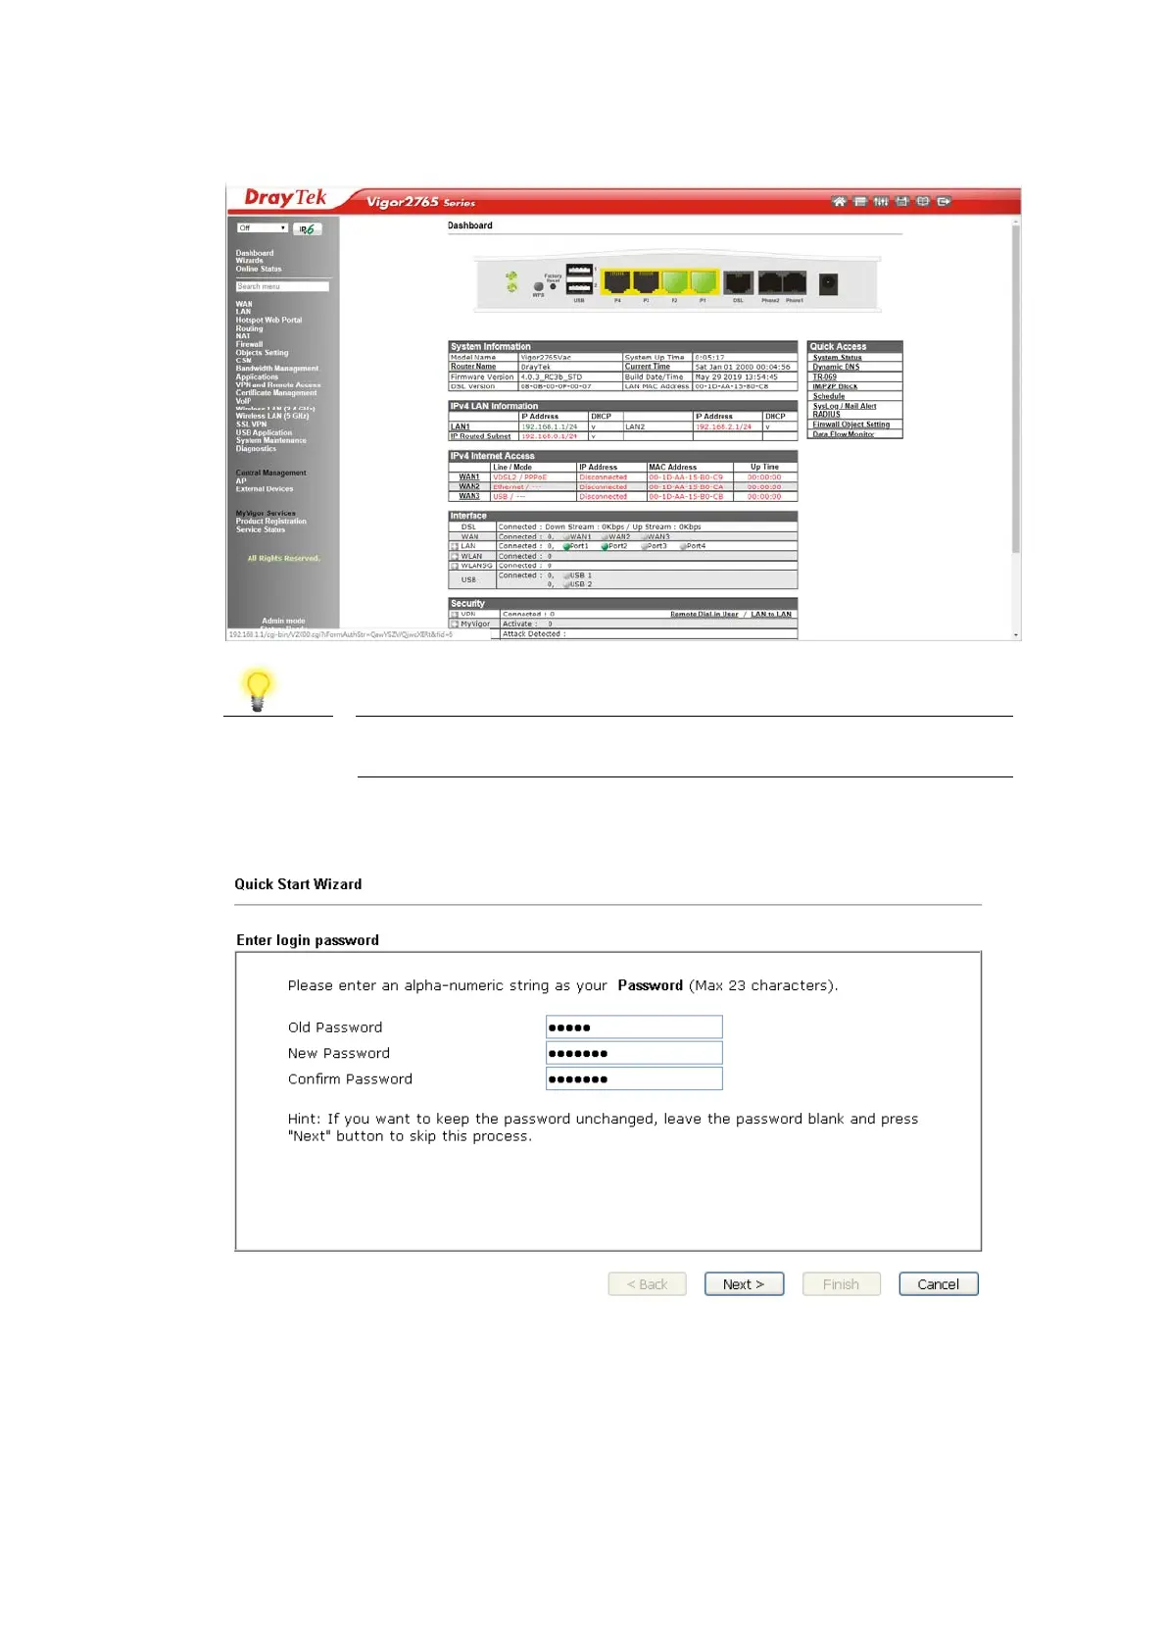Open the Diagnostics menu item
This screenshot has height=1651, width=1166.
click(256, 448)
